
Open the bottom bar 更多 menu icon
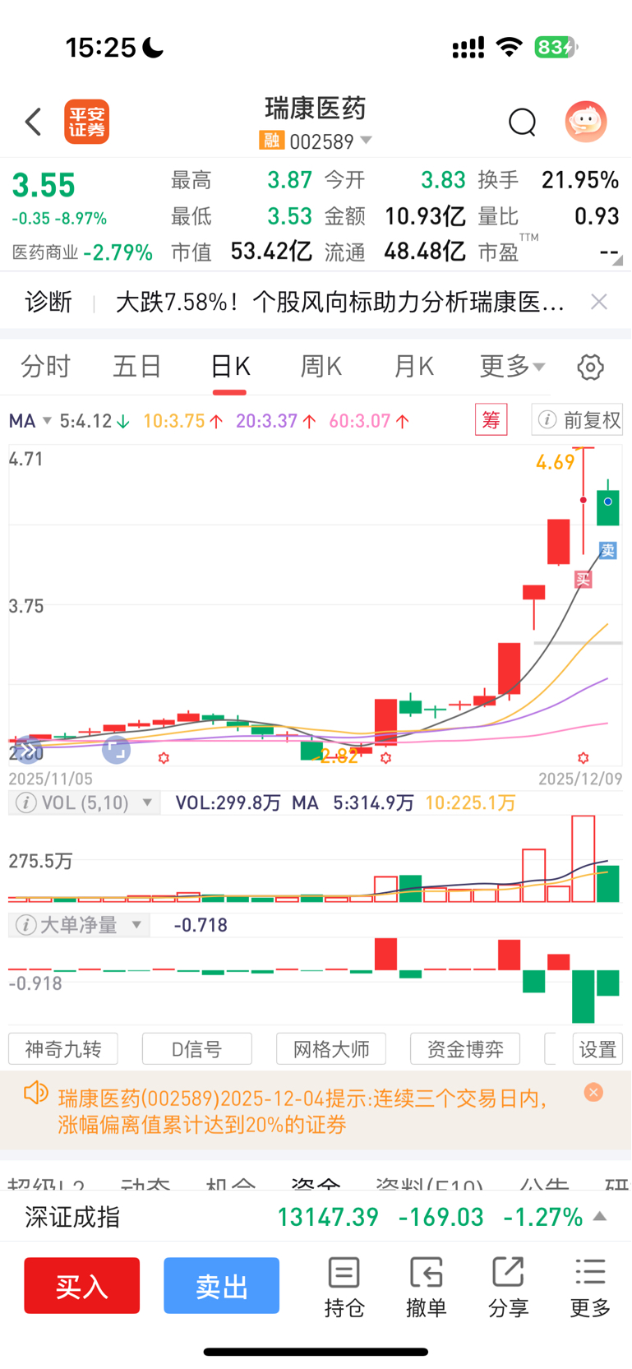590,1288
